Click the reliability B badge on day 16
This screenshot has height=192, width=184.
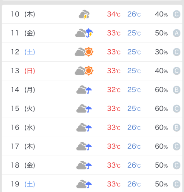point(176,128)
